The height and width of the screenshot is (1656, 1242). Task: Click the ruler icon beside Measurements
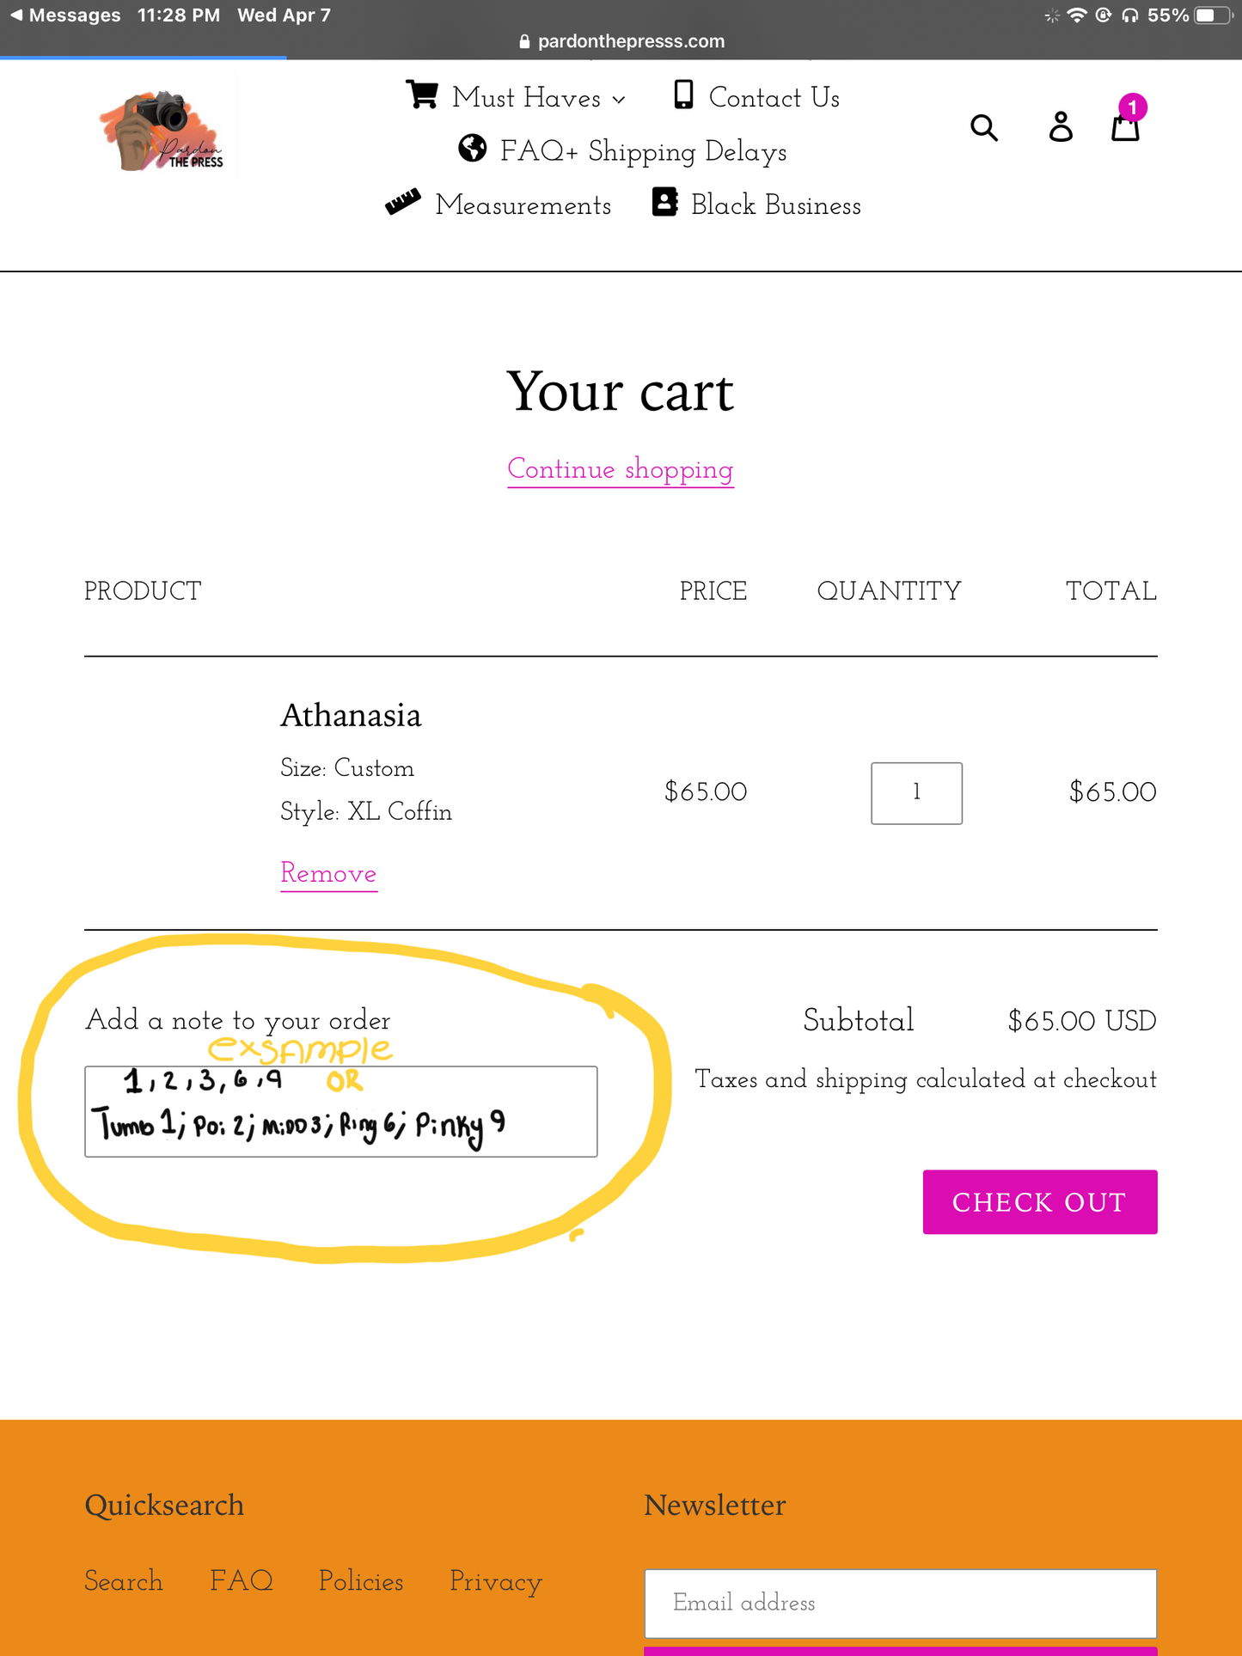[x=402, y=202]
